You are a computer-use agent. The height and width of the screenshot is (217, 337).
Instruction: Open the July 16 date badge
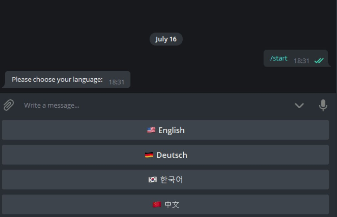pyautogui.click(x=166, y=39)
